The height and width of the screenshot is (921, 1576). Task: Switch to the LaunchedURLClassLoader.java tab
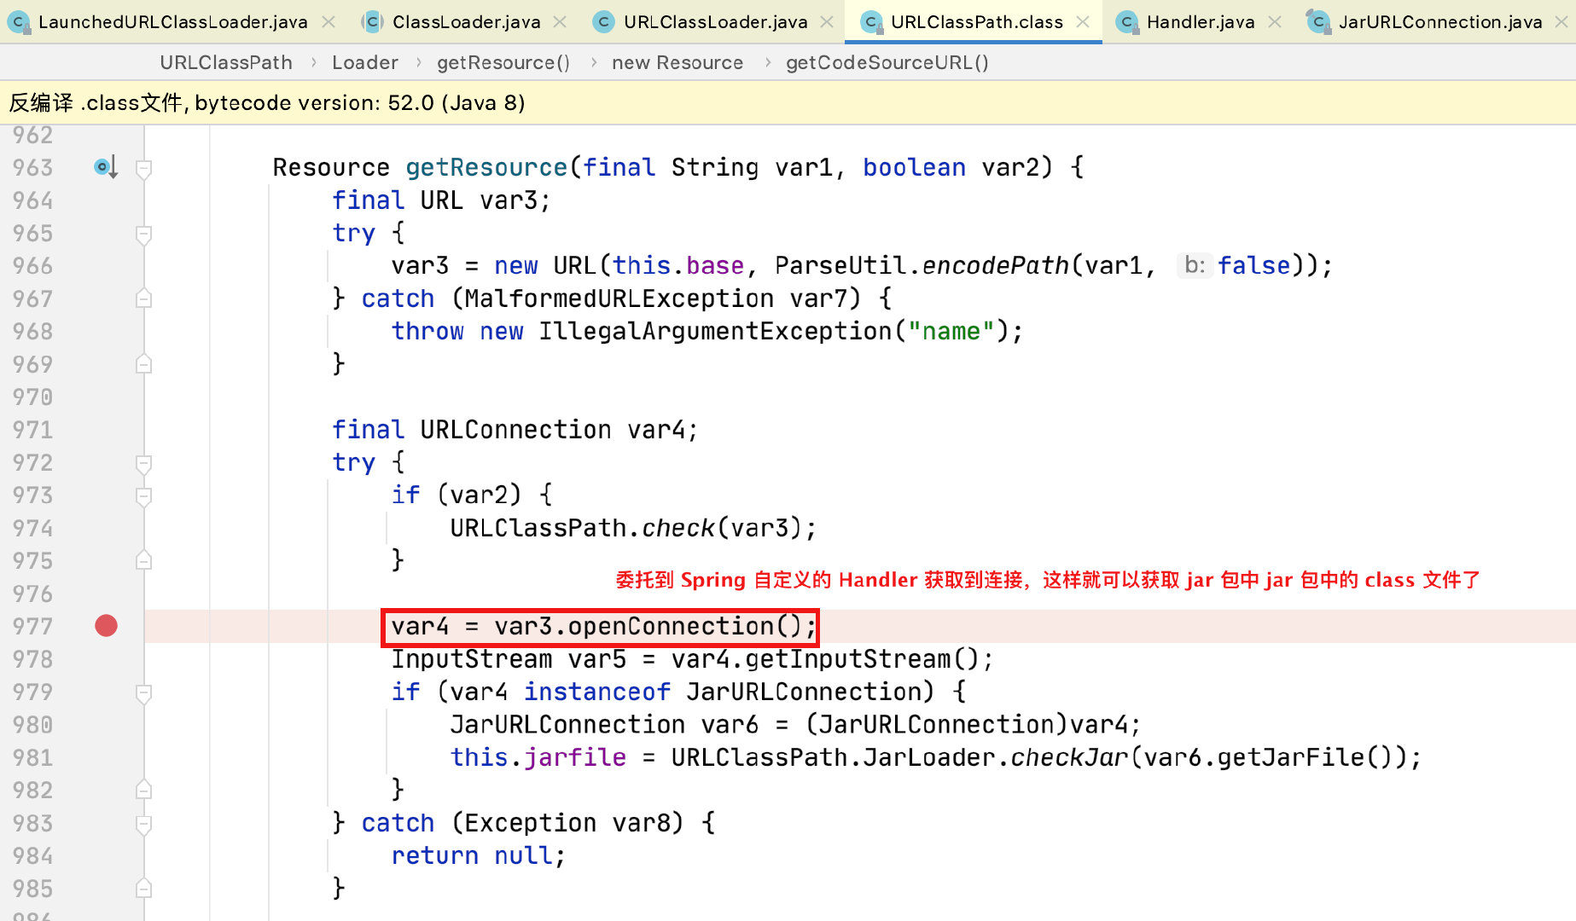(x=173, y=22)
